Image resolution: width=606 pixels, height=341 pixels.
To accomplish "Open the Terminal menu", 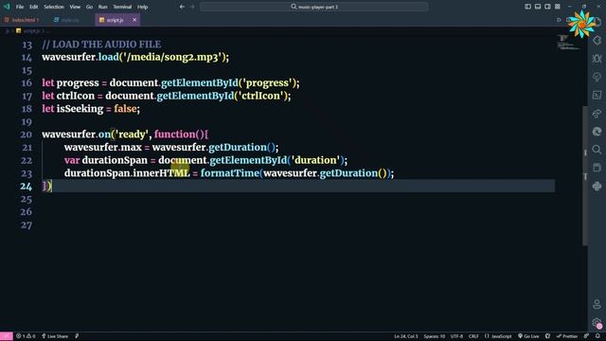I will [122, 7].
